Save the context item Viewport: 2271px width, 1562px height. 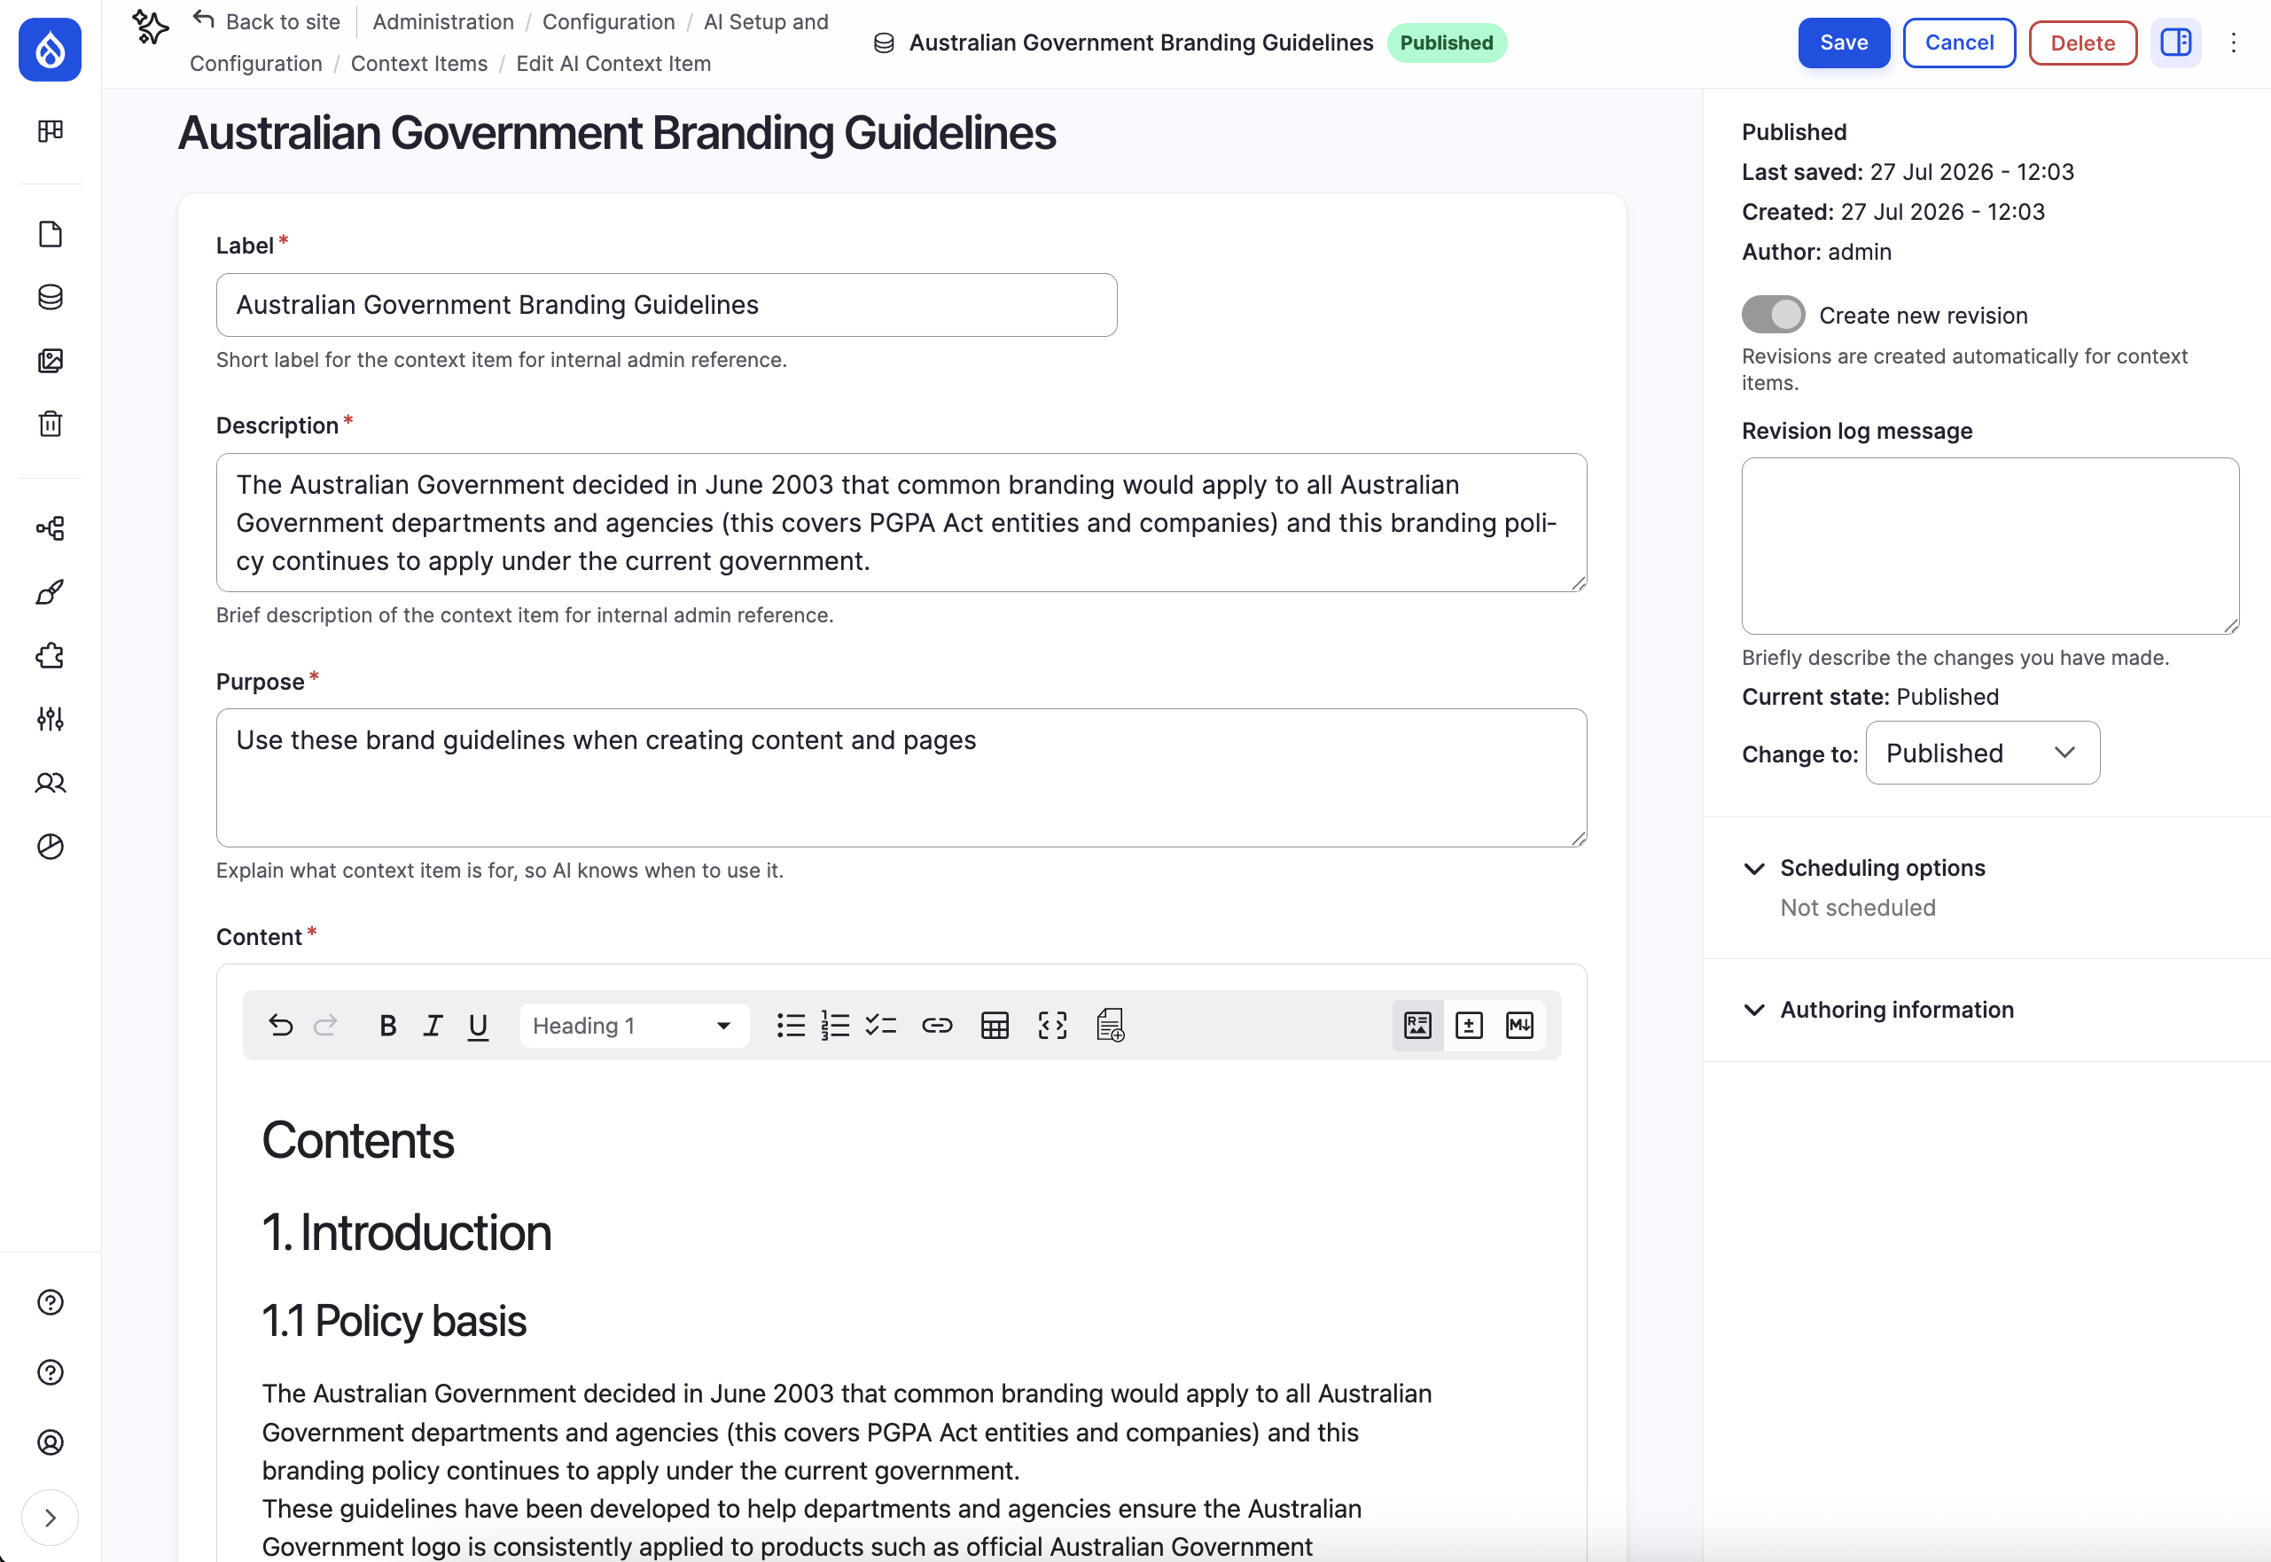tap(1843, 42)
